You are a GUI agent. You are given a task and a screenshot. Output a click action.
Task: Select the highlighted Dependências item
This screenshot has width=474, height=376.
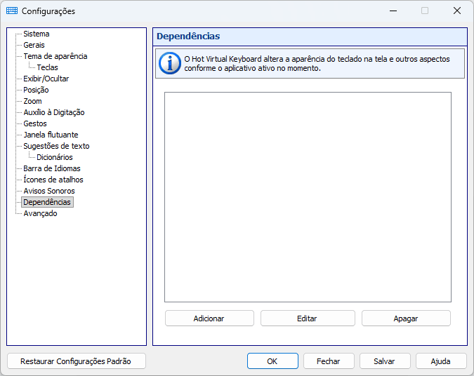point(47,202)
